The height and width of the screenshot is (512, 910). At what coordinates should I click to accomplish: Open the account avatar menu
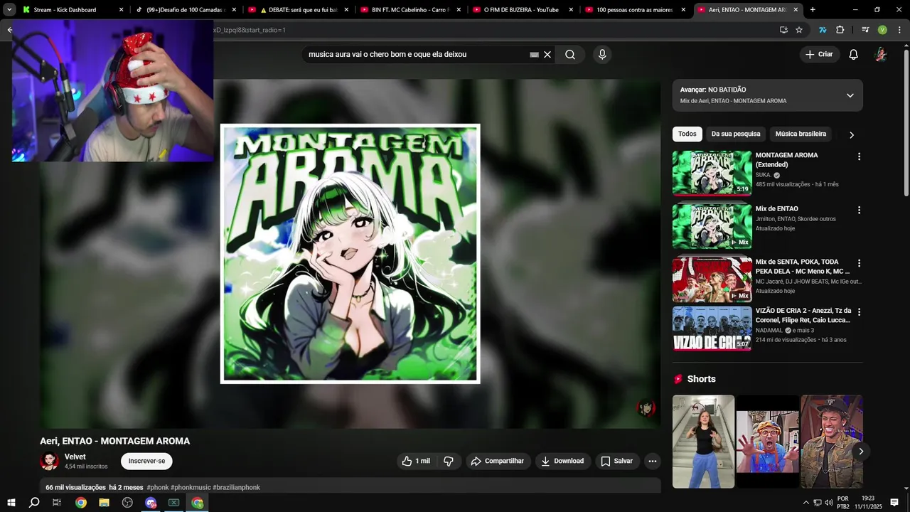[881, 55]
